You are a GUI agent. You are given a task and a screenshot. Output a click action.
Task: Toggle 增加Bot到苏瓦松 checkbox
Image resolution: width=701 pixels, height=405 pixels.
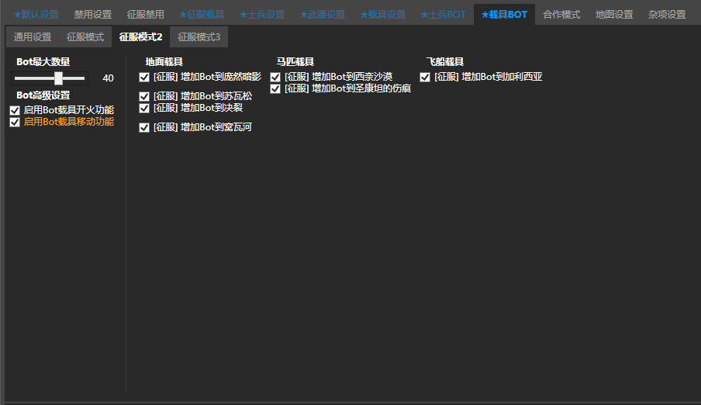click(144, 96)
